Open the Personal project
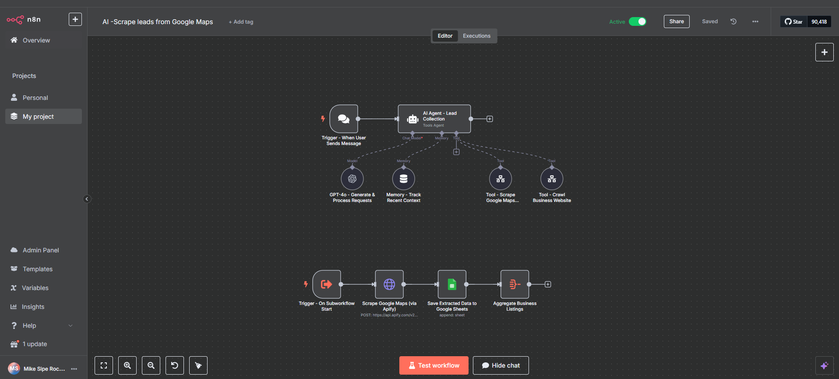The width and height of the screenshot is (839, 379). click(x=43, y=98)
